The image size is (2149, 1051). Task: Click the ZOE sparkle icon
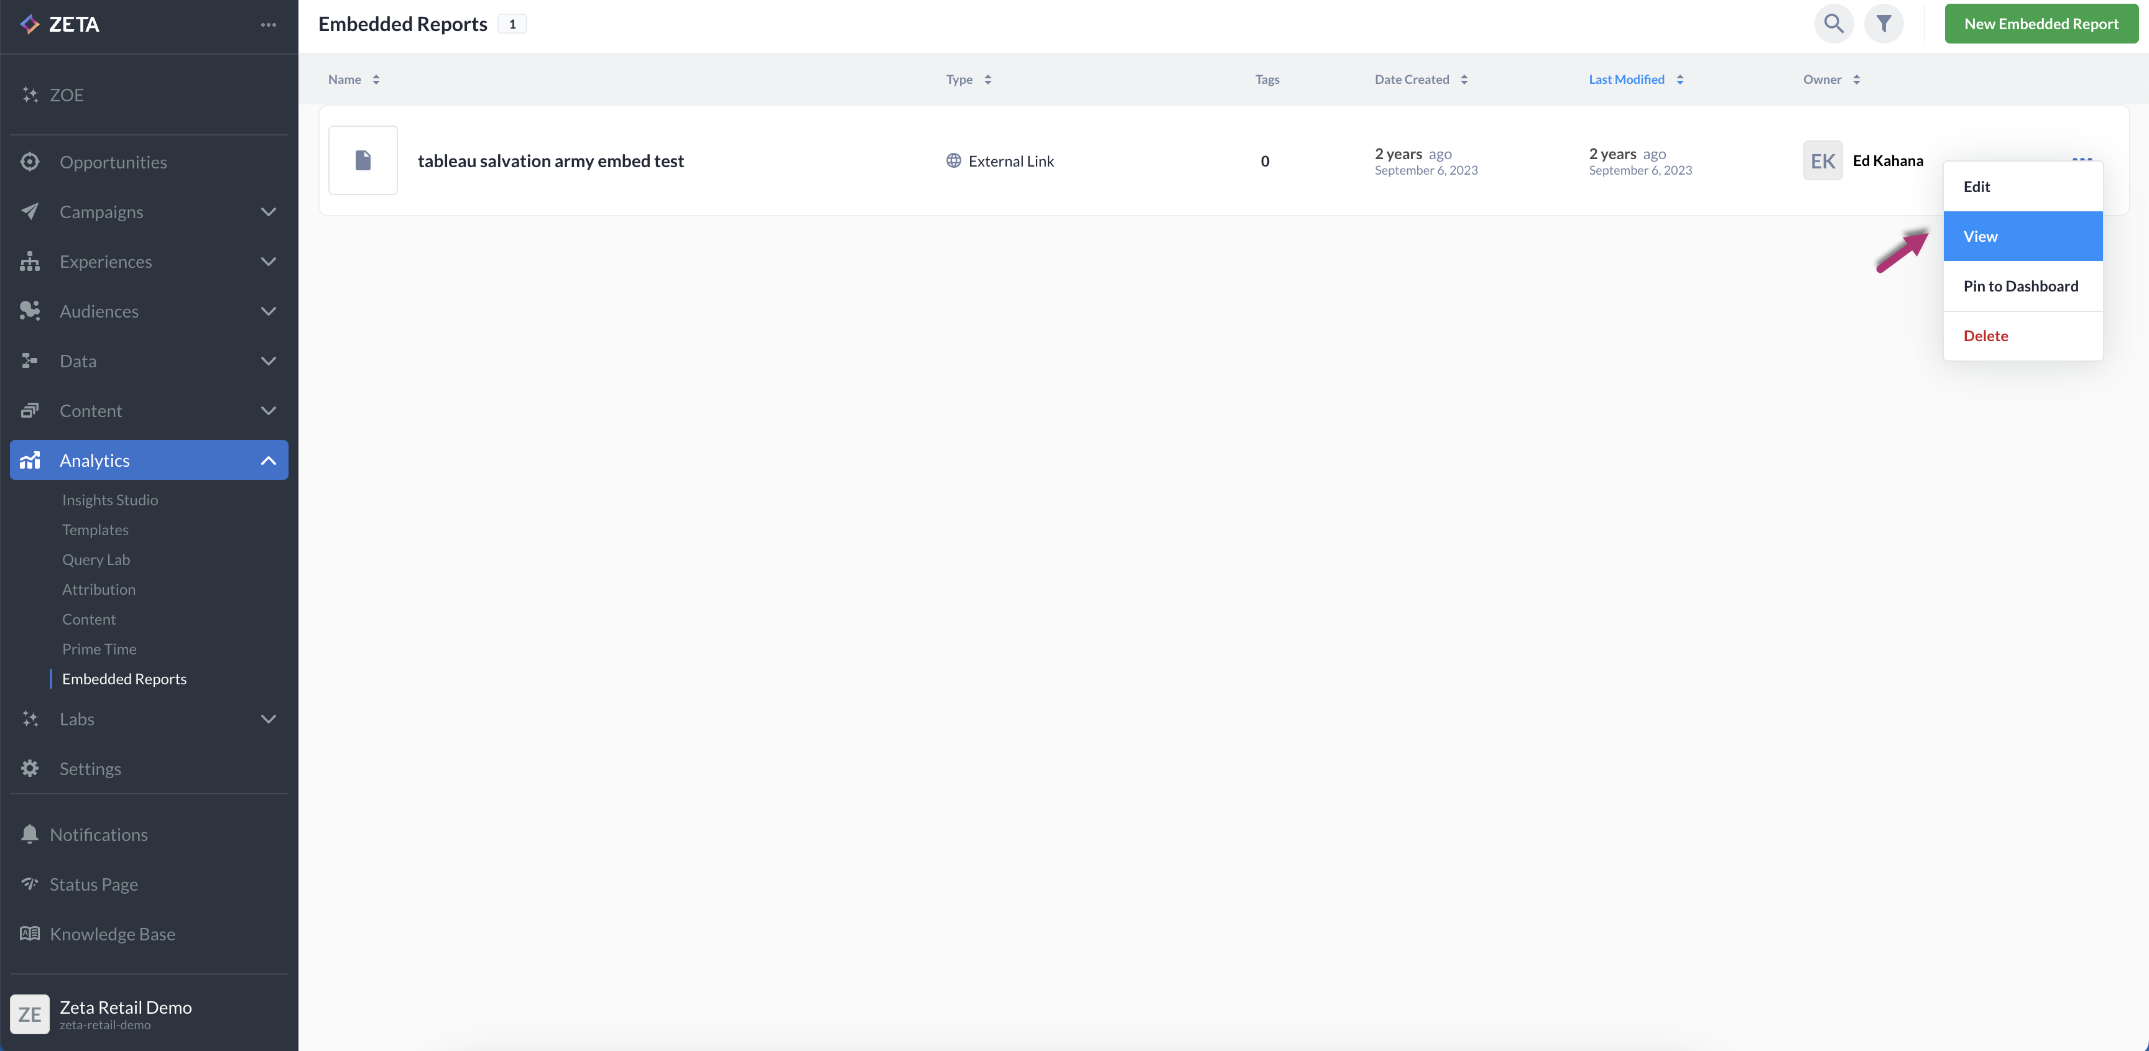click(30, 95)
